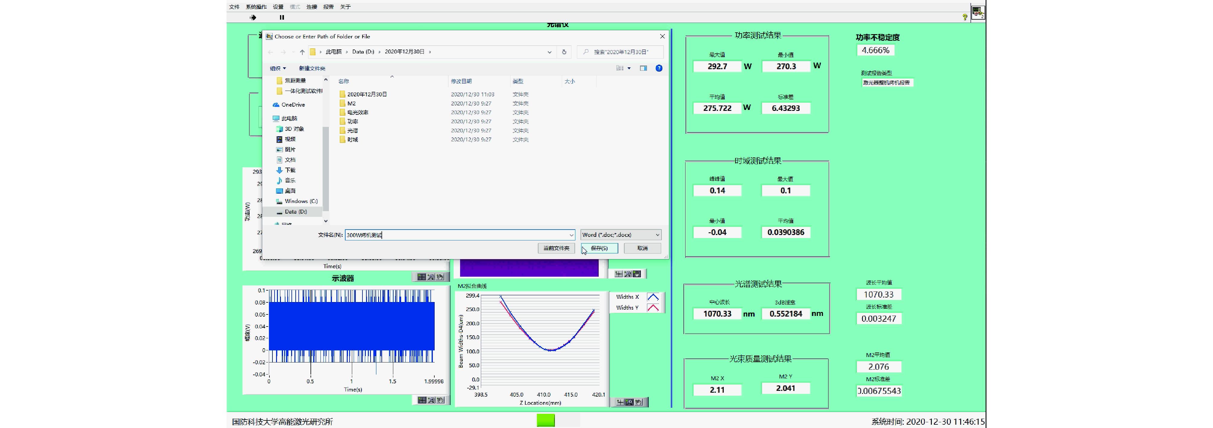Screen dimensions: 1213x428
Task: Select the pan hand under oscilloscope graph
Action: 440,400
